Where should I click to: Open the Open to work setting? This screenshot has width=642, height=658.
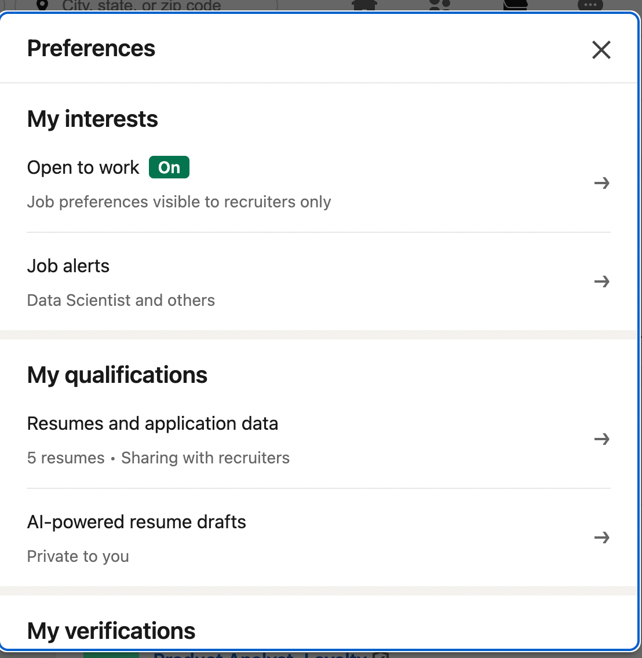83,168
